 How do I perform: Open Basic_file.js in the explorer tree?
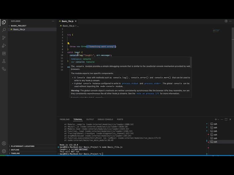pyautogui.click(x=19, y=29)
